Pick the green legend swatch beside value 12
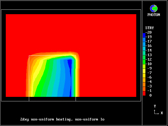 coord(144,59)
